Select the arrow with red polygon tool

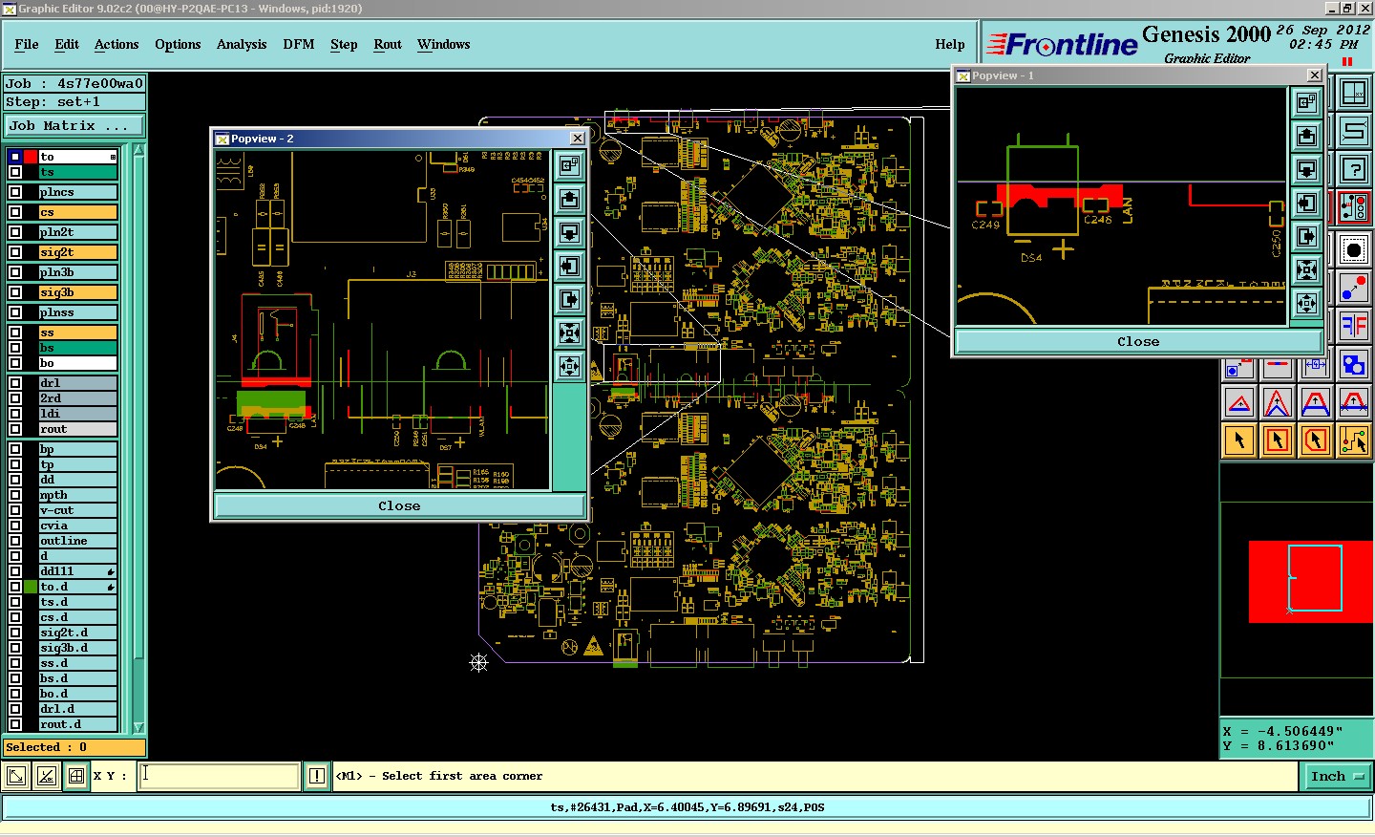click(x=1315, y=440)
